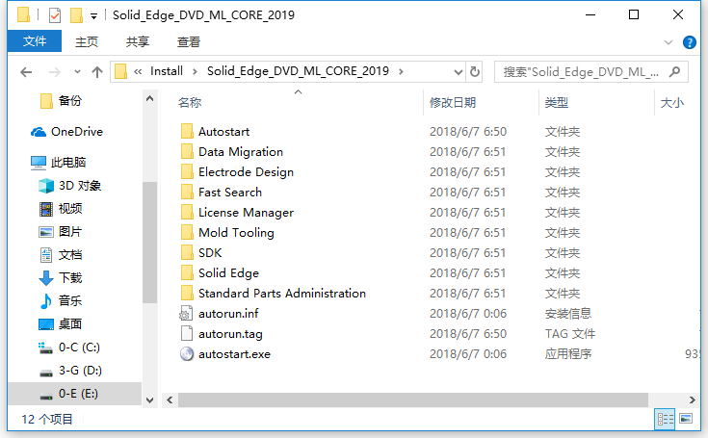
Task: Select the autorun.inf file icon
Action: pyautogui.click(x=187, y=314)
